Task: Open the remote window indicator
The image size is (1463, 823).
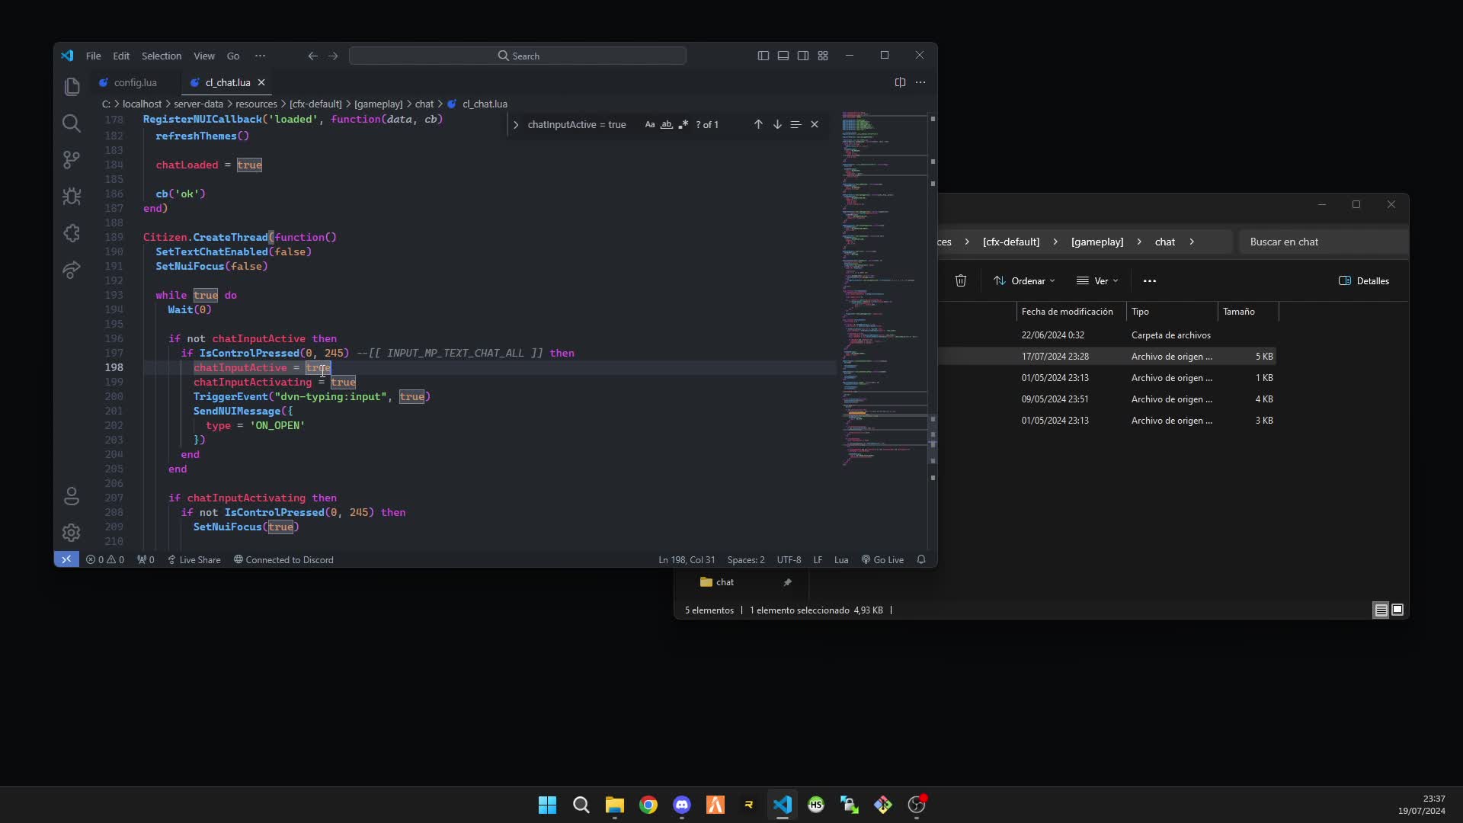Action: pos(66,559)
